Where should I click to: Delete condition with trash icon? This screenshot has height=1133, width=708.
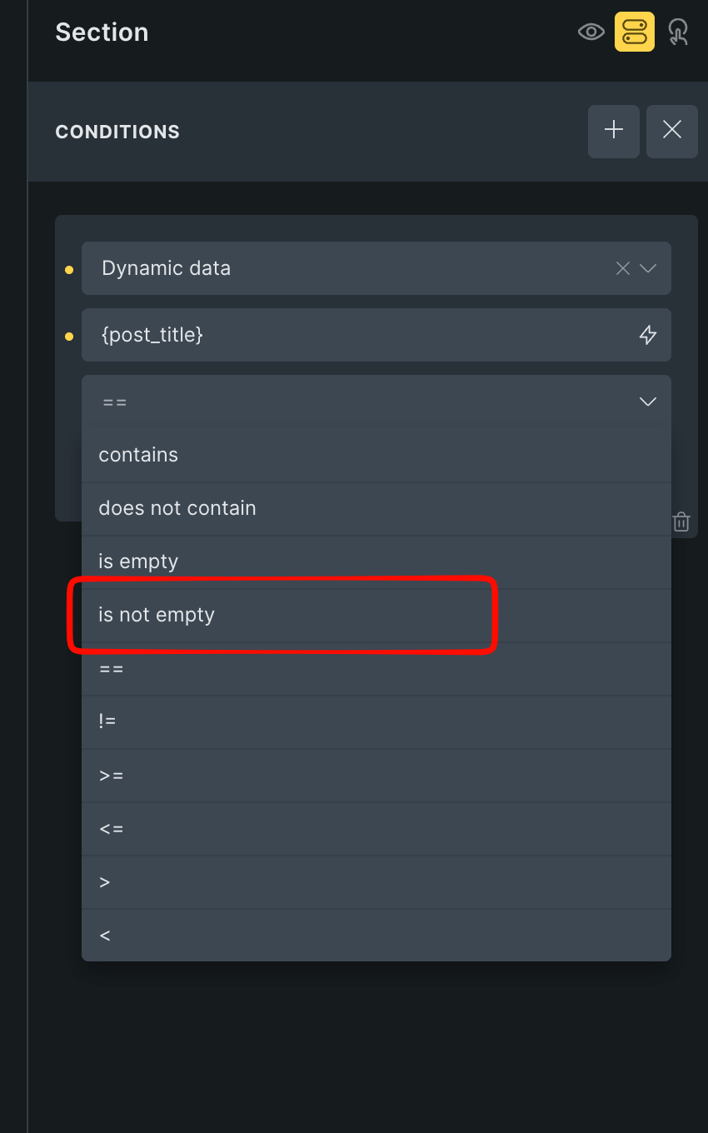(681, 522)
